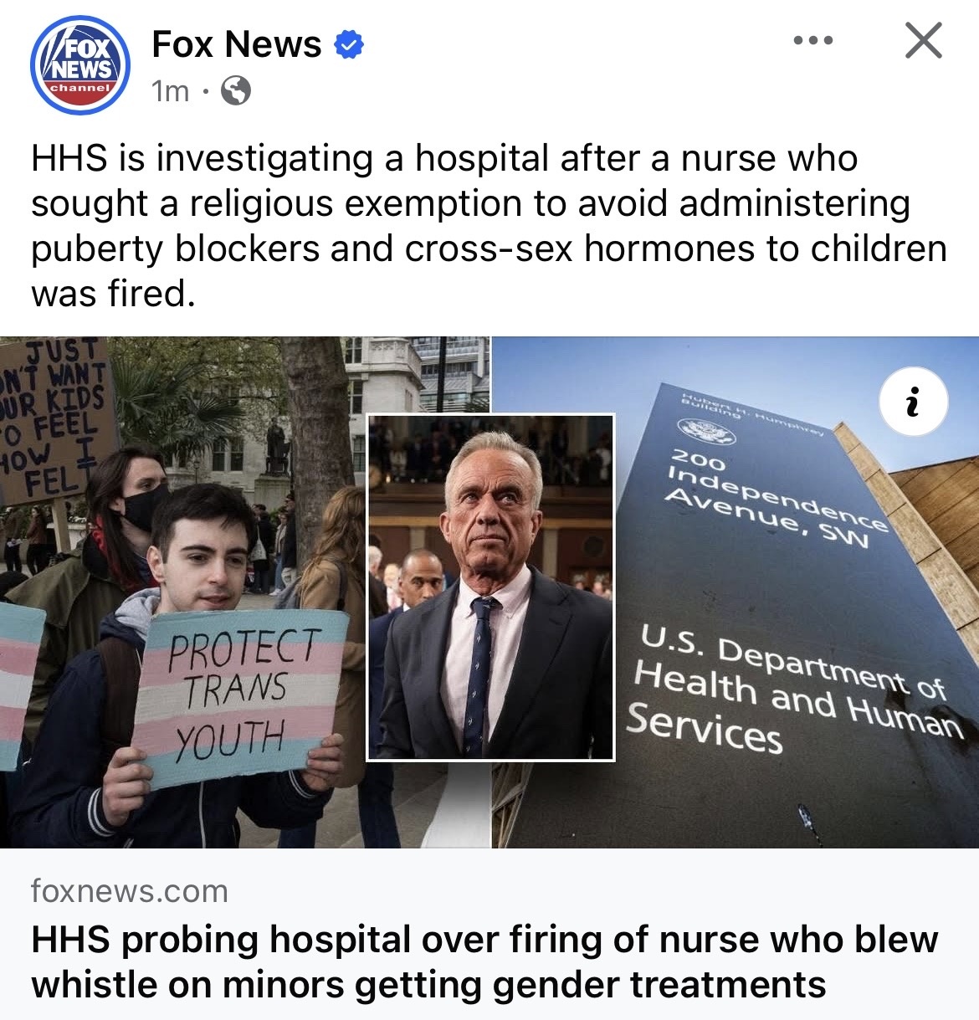Click the "1m" post timestamp
979x1020 pixels.
tap(171, 91)
